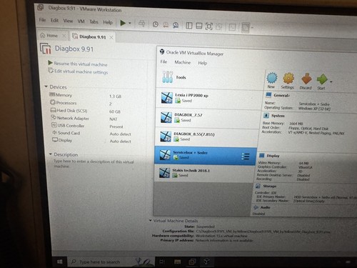Collapse the Devices section

point(46,86)
